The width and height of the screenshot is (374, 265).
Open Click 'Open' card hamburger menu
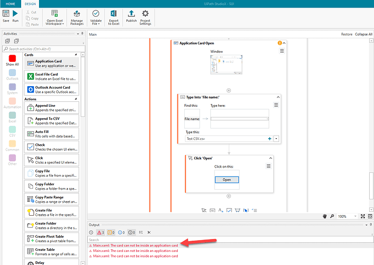coord(268,166)
